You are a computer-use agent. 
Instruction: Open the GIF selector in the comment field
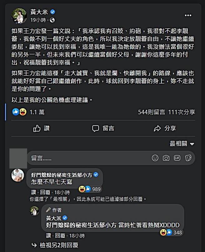pos(177,158)
